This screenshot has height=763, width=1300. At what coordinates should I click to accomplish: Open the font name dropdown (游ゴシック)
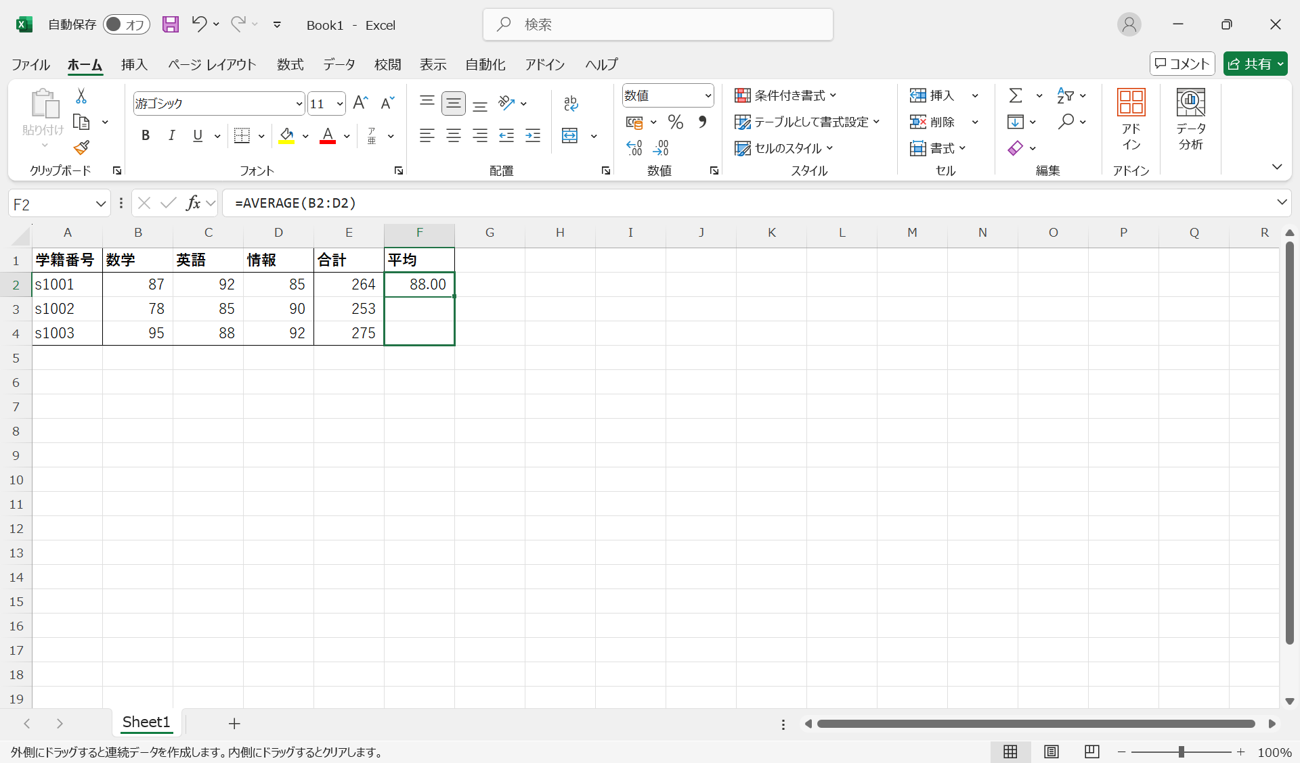coord(299,103)
